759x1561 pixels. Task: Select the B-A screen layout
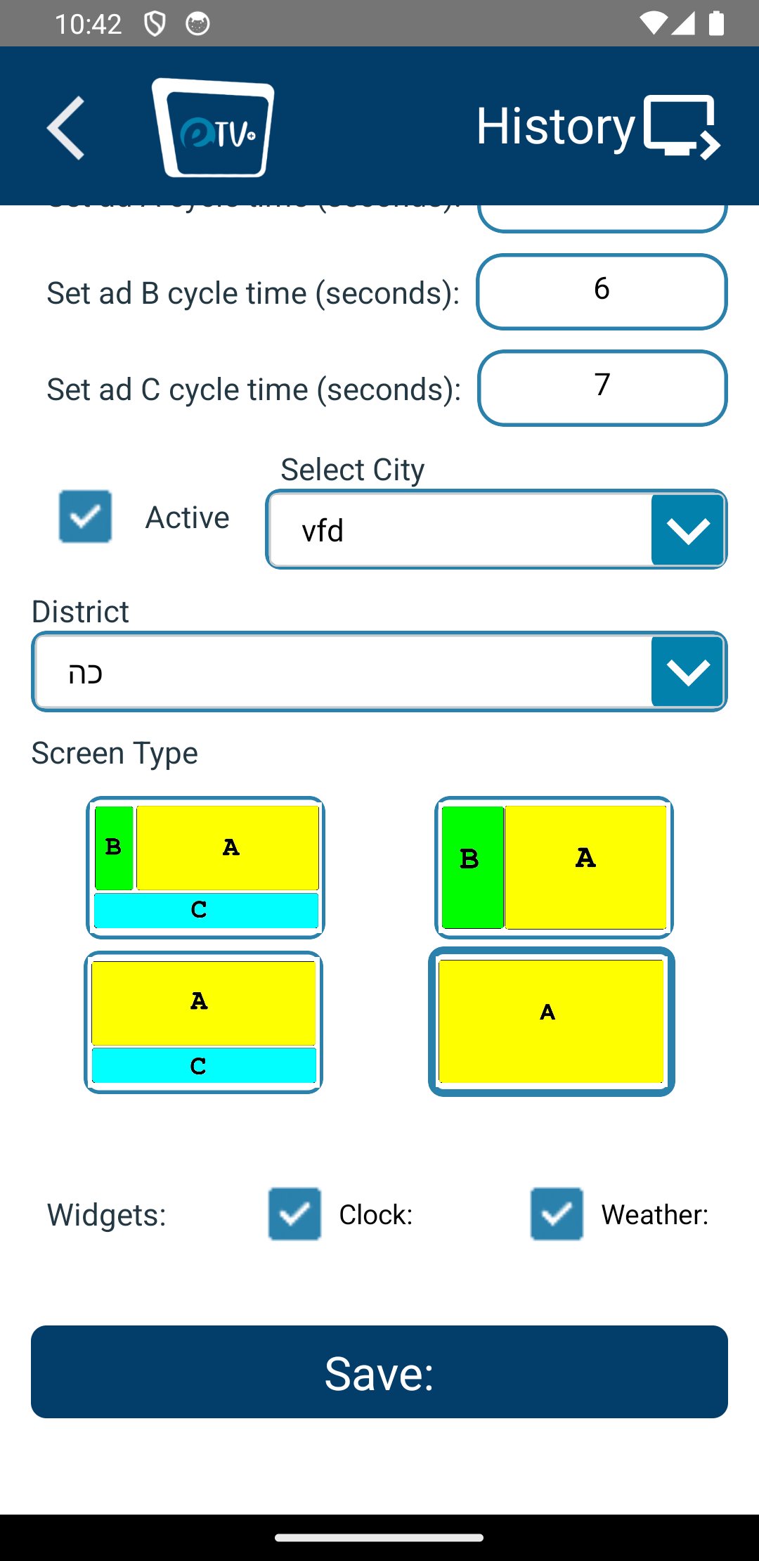point(554,867)
